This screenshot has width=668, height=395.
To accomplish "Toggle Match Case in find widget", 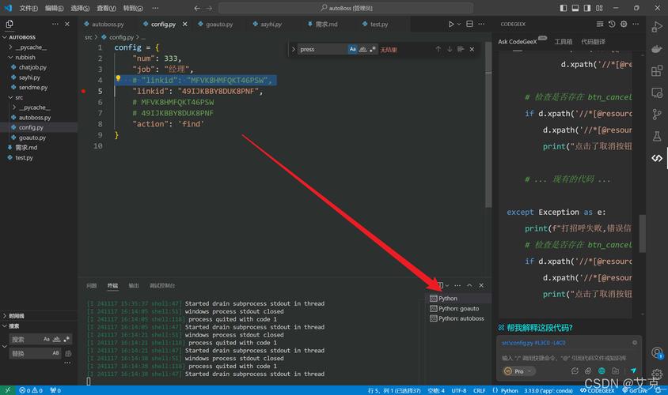I will (353, 49).
